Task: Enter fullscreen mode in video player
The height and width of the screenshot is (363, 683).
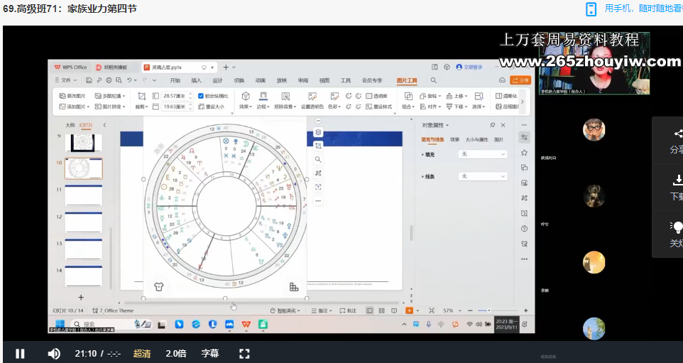Action: [x=244, y=354]
